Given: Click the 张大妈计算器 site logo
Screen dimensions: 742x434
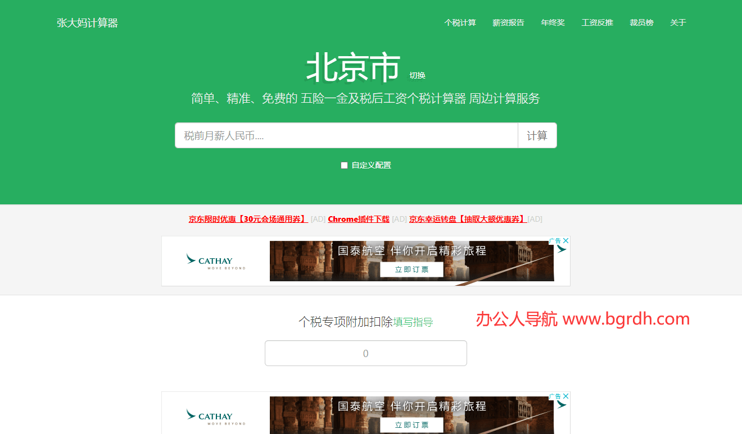Looking at the screenshot, I should (88, 22).
